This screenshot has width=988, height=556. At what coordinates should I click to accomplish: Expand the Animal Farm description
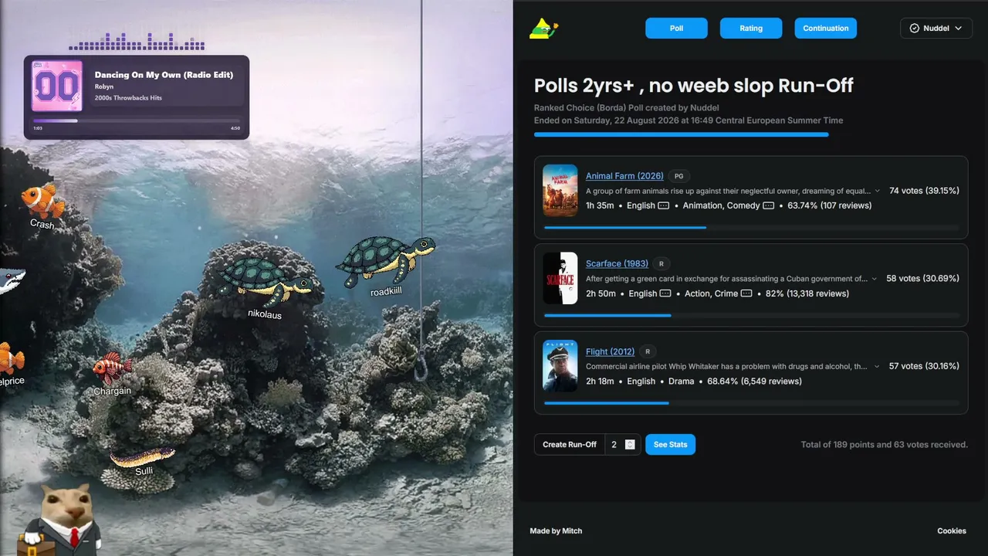[876, 191]
